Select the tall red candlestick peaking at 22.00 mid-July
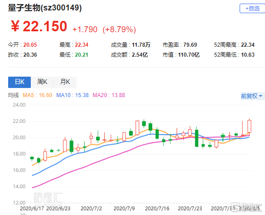 pyautogui.click(x=137, y=127)
